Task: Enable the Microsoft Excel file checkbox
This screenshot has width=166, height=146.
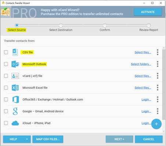Action: (6, 88)
